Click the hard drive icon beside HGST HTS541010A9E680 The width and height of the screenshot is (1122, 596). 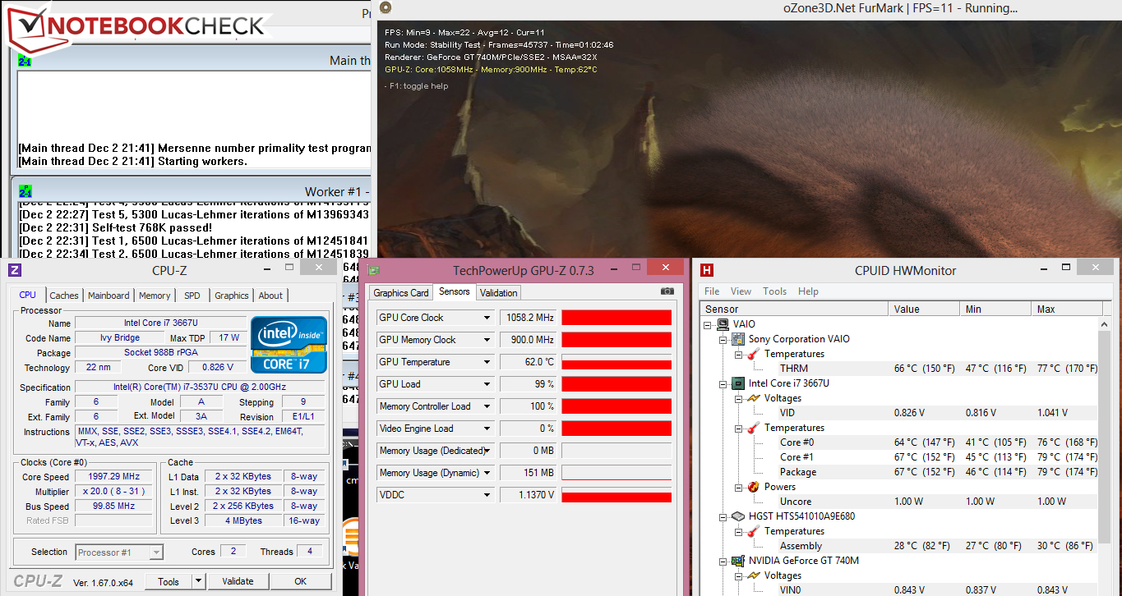point(738,516)
